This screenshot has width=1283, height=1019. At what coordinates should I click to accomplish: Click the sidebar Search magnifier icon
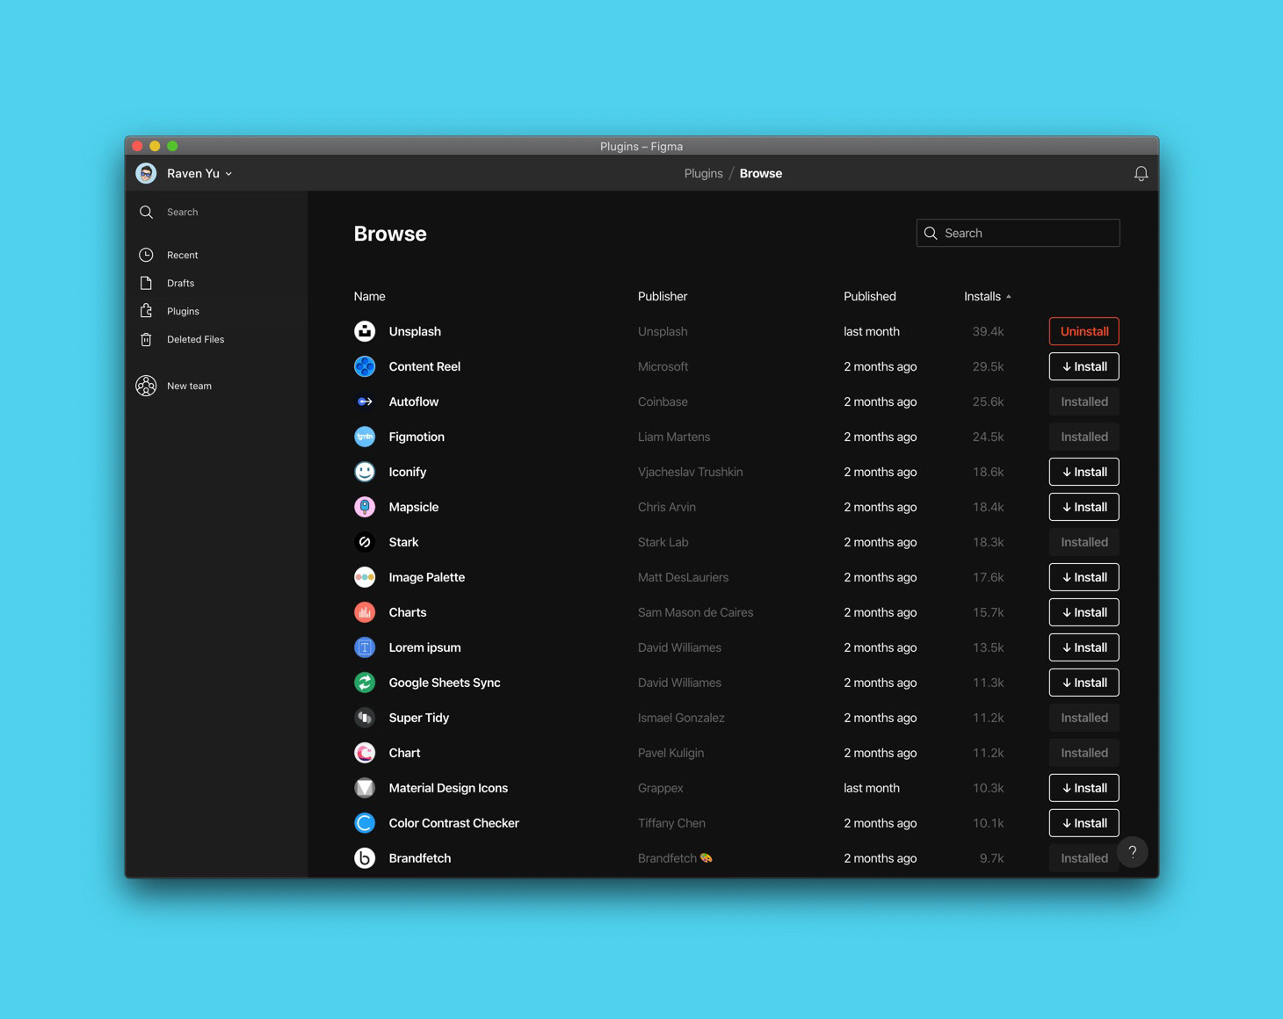point(146,212)
